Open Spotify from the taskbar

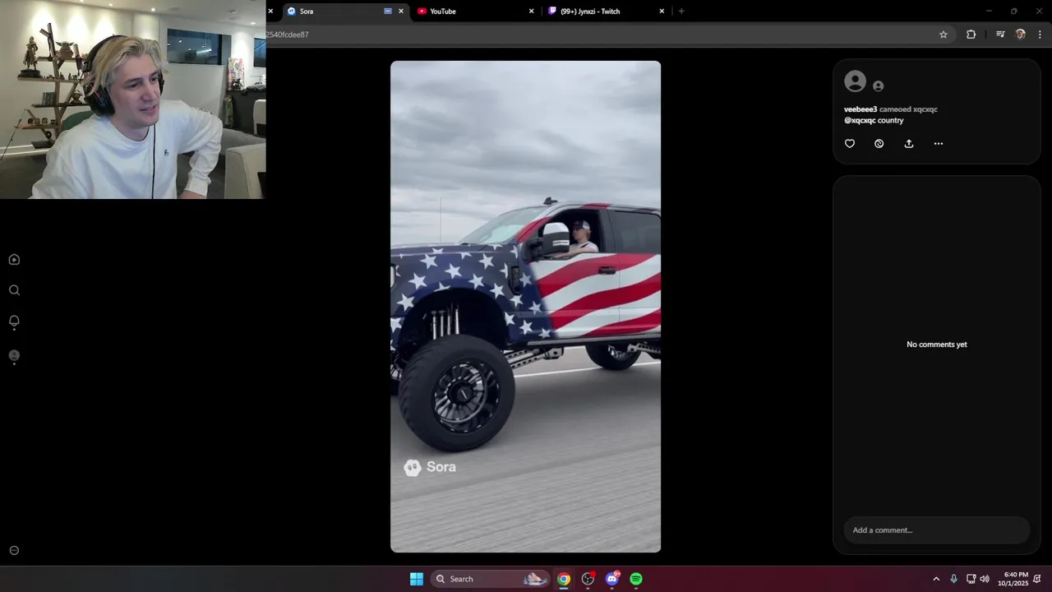[x=636, y=579]
